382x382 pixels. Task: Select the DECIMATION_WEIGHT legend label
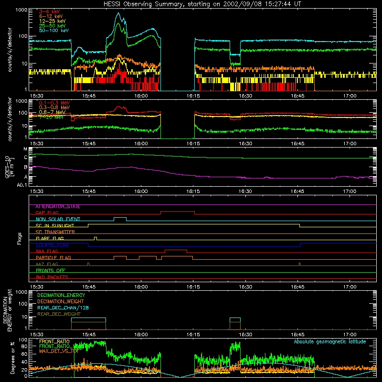[61, 302]
